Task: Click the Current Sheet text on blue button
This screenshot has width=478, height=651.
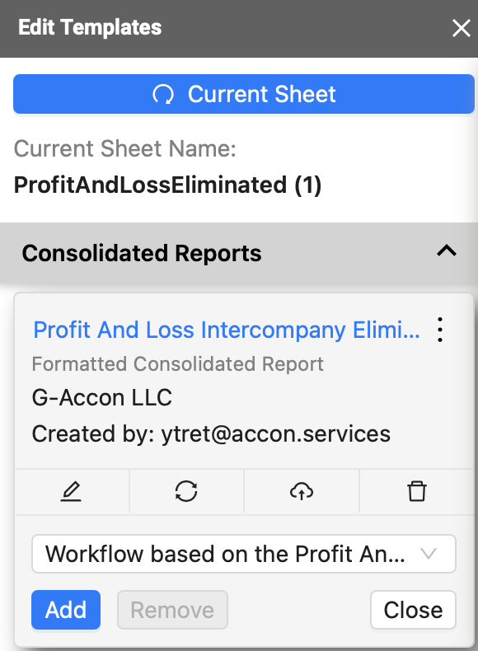Action: [x=261, y=94]
